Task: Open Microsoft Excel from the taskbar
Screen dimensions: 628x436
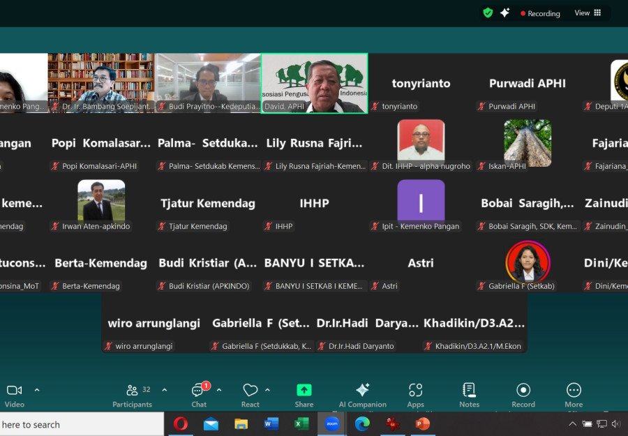Action: click(x=301, y=424)
